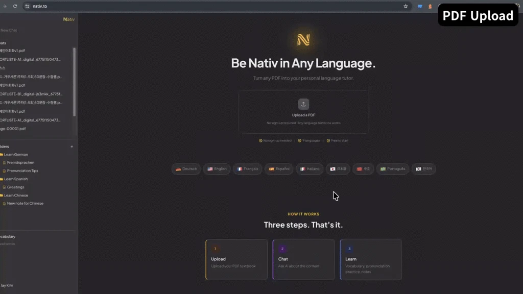Image resolution: width=523 pixels, height=294 pixels.
Task: Reload the page using the browser refresh icon
Action: (x=15, y=6)
